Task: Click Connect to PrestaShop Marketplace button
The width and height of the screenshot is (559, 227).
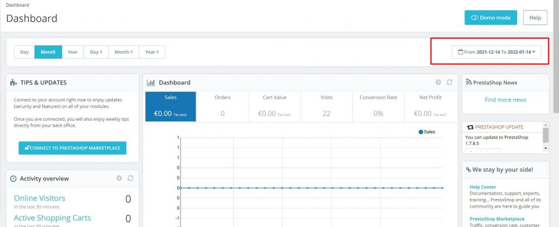Action: [72, 148]
